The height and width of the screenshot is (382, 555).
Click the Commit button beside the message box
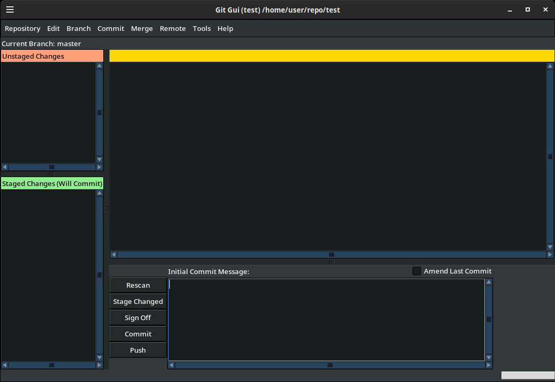(138, 334)
